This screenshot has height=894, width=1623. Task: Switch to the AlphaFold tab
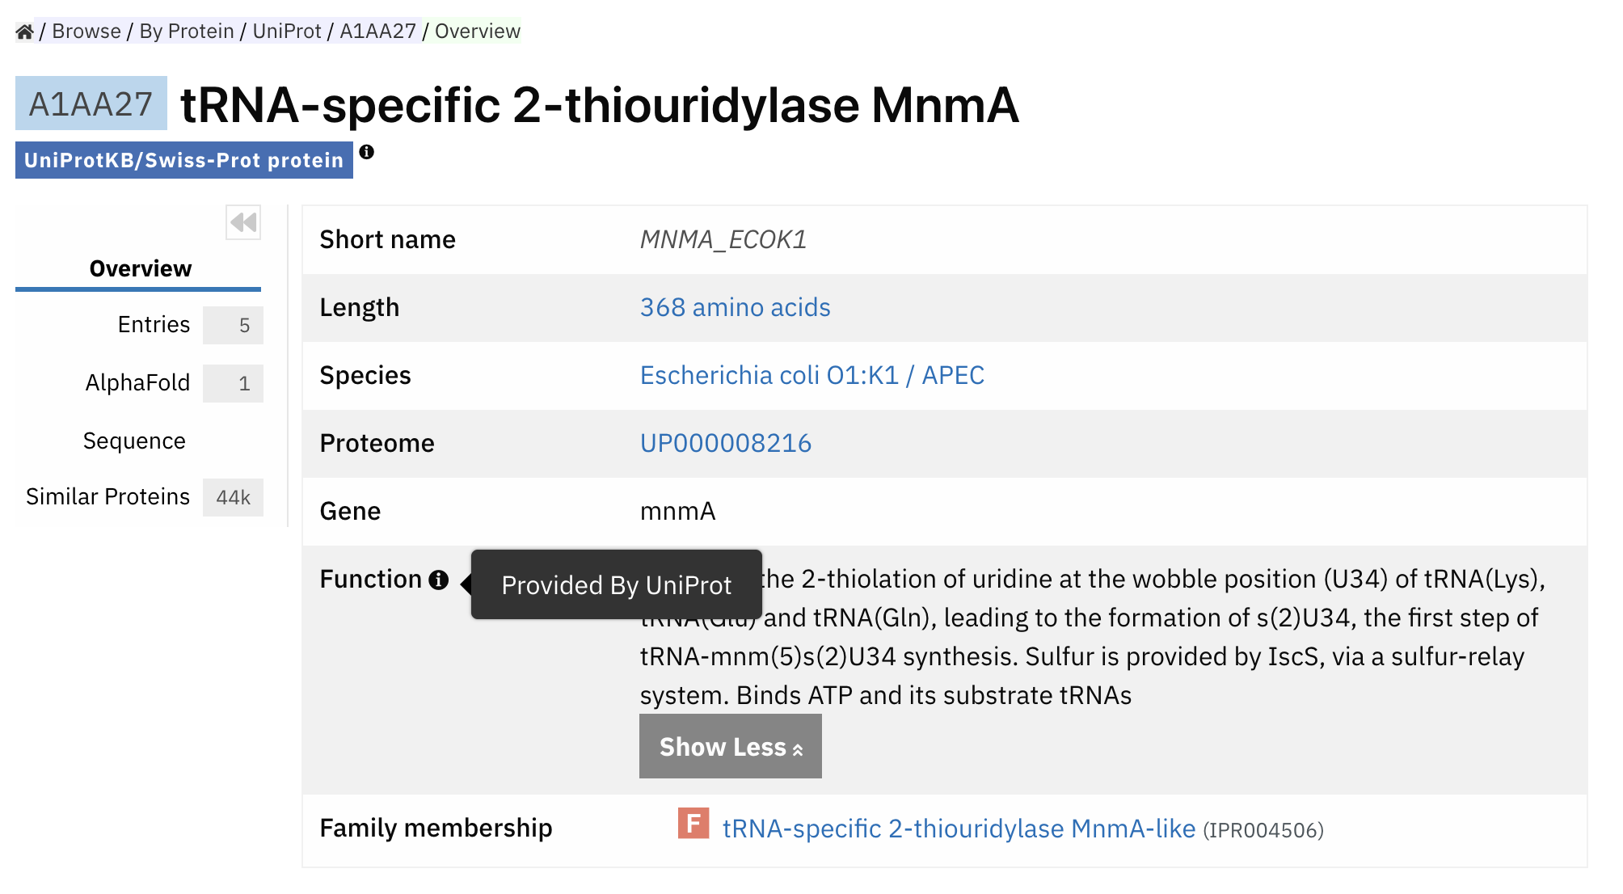point(138,383)
